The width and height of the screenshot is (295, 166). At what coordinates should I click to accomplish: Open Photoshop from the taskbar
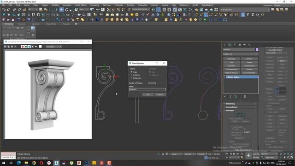[x=87, y=163]
